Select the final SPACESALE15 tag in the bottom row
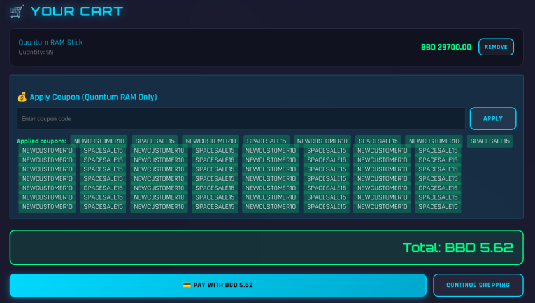The width and height of the screenshot is (535, 303). (x=438, y=207)
